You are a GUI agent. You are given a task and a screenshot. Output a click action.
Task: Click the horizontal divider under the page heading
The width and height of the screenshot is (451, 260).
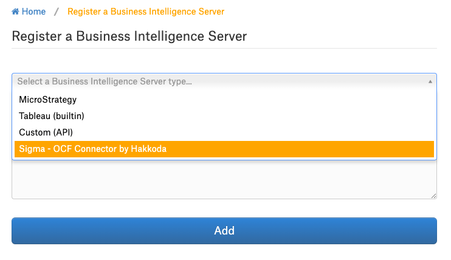[x=224, y=49]
